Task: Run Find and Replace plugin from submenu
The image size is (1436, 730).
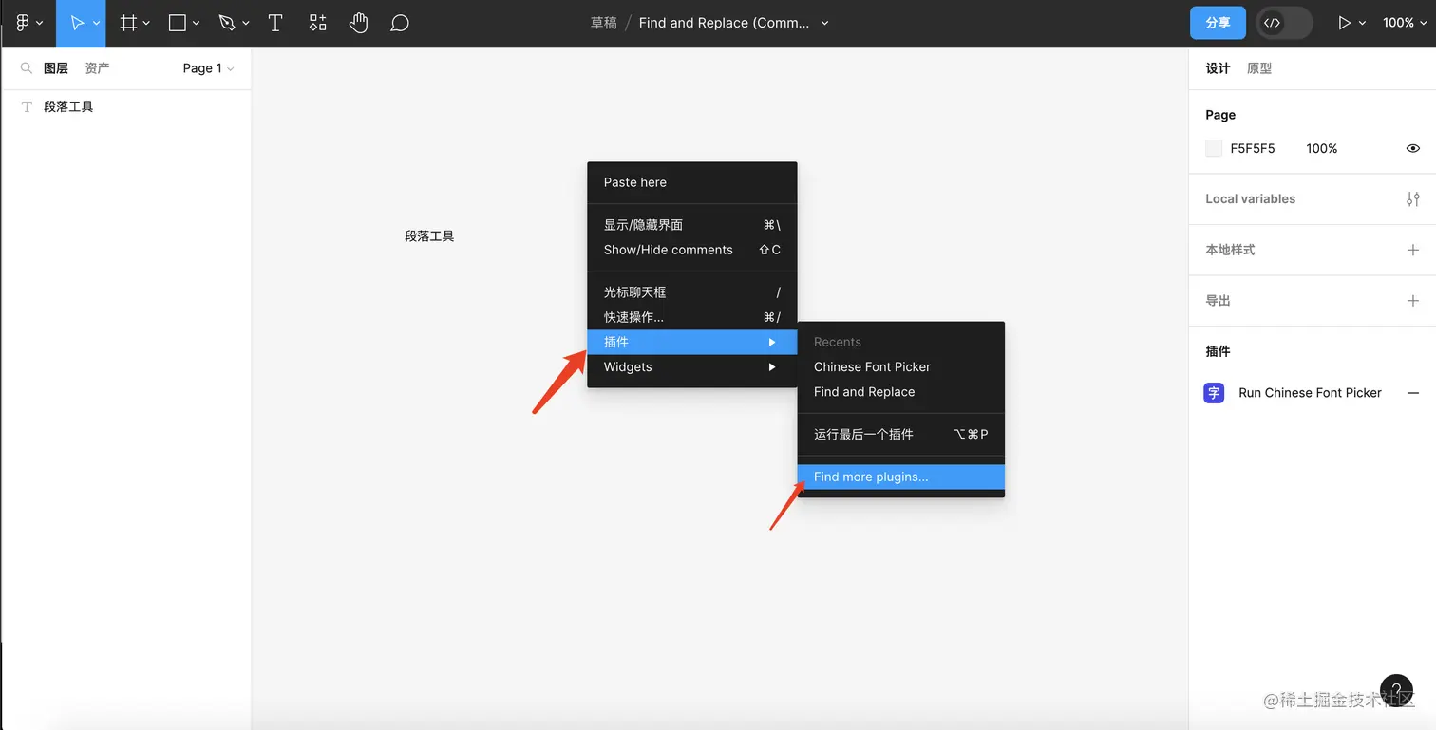Action: tap(900, 392)
